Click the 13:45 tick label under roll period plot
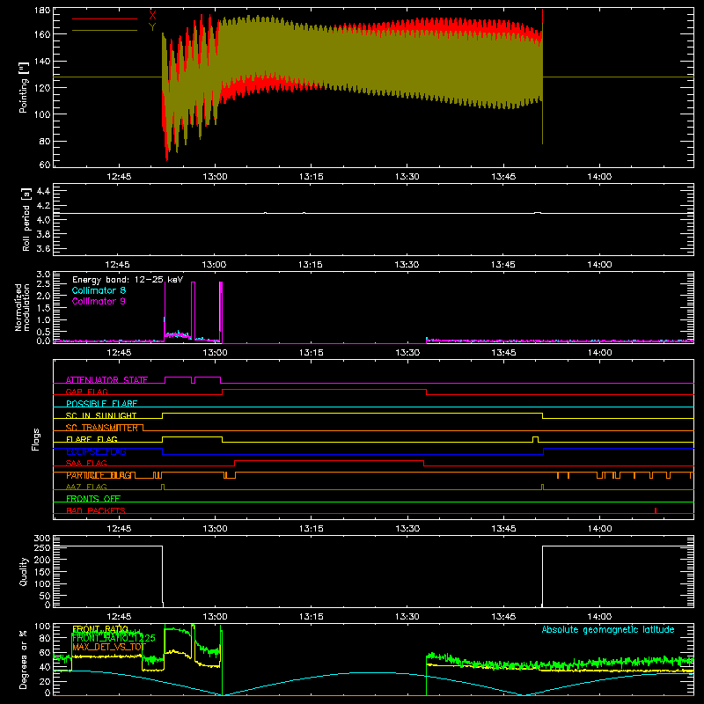The width and height of the screenshot is (704, 704). pyautogui.click(x=502, y=265)
